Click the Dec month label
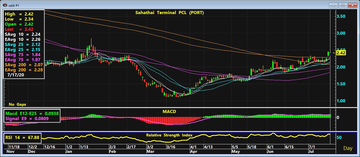Image resolution: width=360 pixels, height=157 pixels. pos(32,151)
